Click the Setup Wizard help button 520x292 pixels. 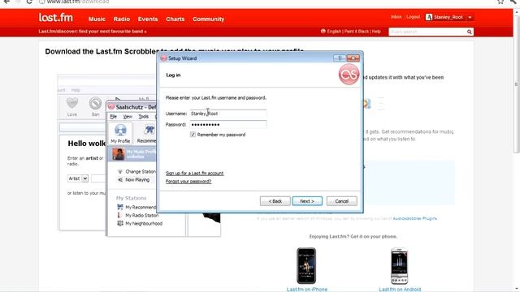coord(340,58)
